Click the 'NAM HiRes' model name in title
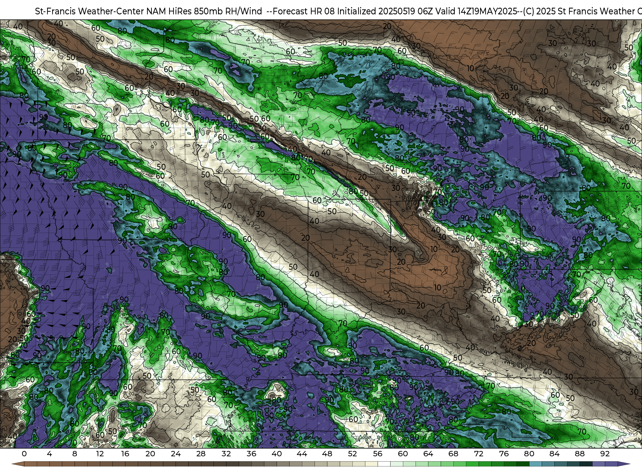Screen dimensions: 642x468 click(x=169, y=11)
